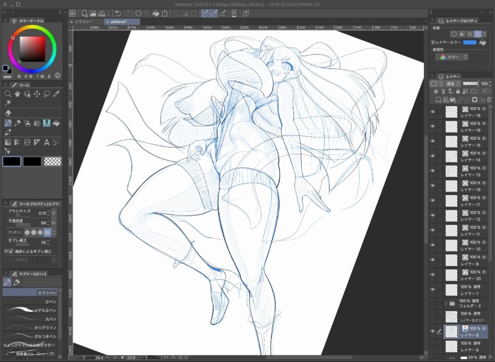Click the Fill toolbar icon next to clear
This screenshot has height=362, width=495.
point(156,13)
